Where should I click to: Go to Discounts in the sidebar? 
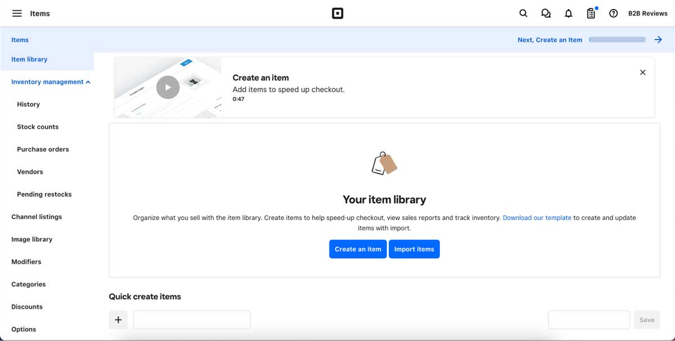tap(26, 307)
